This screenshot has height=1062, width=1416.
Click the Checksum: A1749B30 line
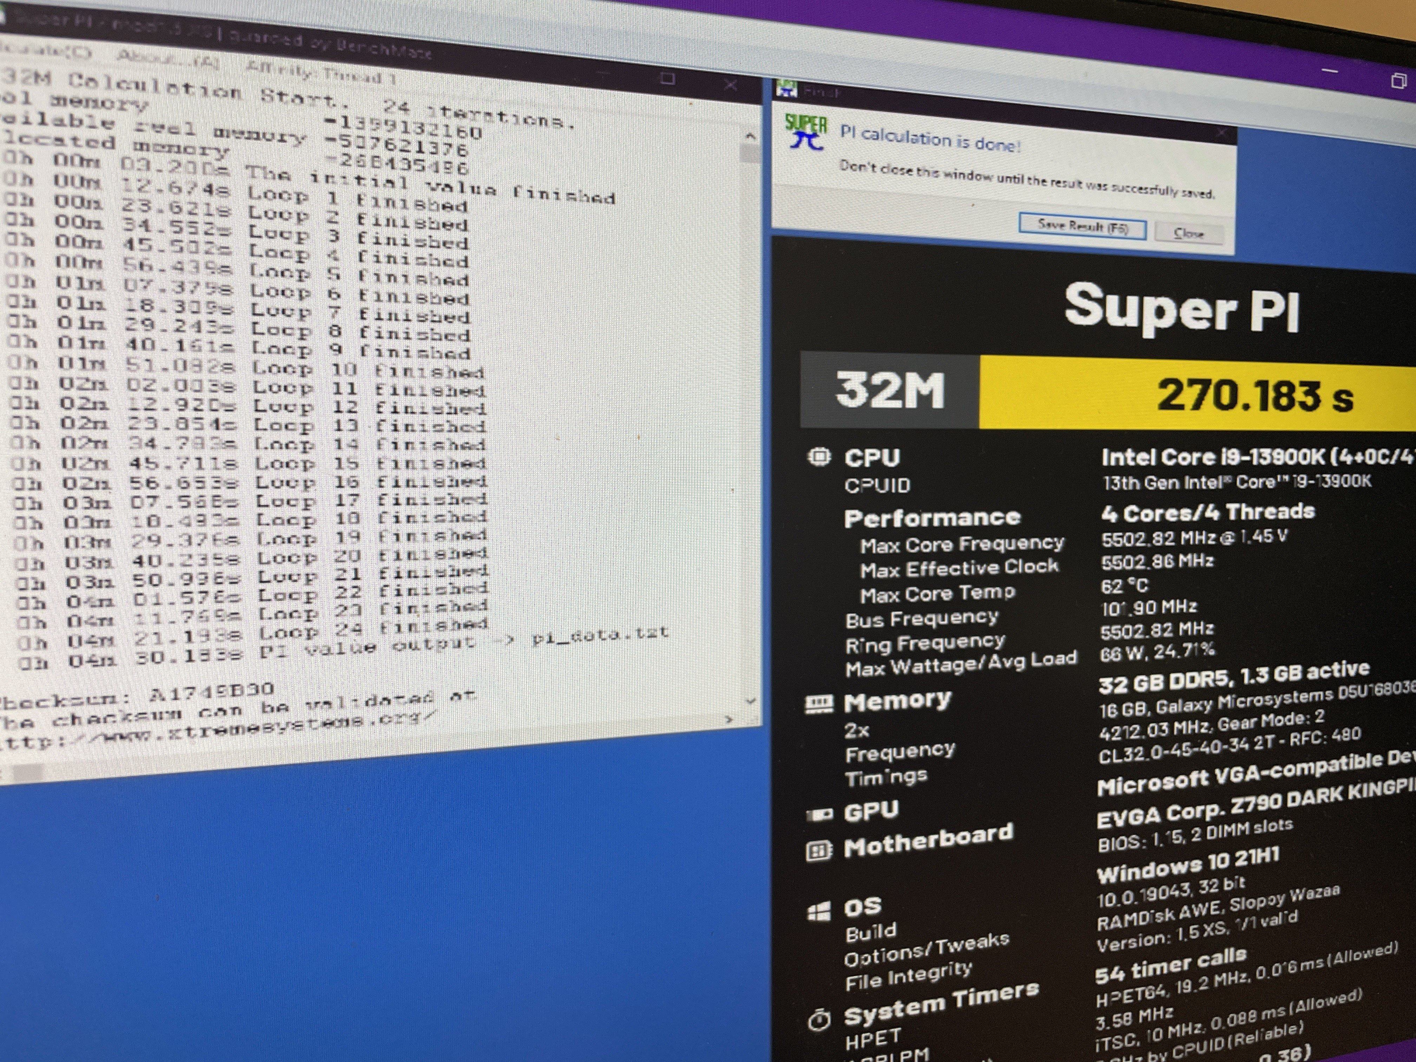click(137, 696)
